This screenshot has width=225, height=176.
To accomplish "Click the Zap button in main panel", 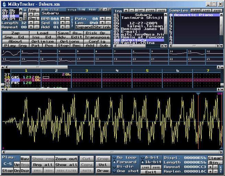I will coord(15,33).
